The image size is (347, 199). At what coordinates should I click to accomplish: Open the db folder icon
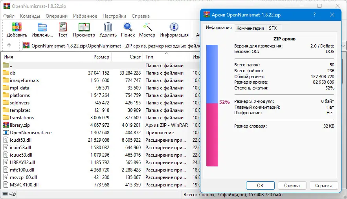(6, 73)
